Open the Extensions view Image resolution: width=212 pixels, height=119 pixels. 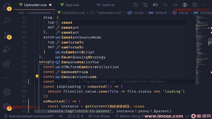coord(7,64)
